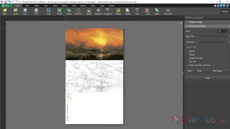The width and height of the screenshot is (230, 129).
Task: Switch to the Custom tab
Action: coord(111,6)
